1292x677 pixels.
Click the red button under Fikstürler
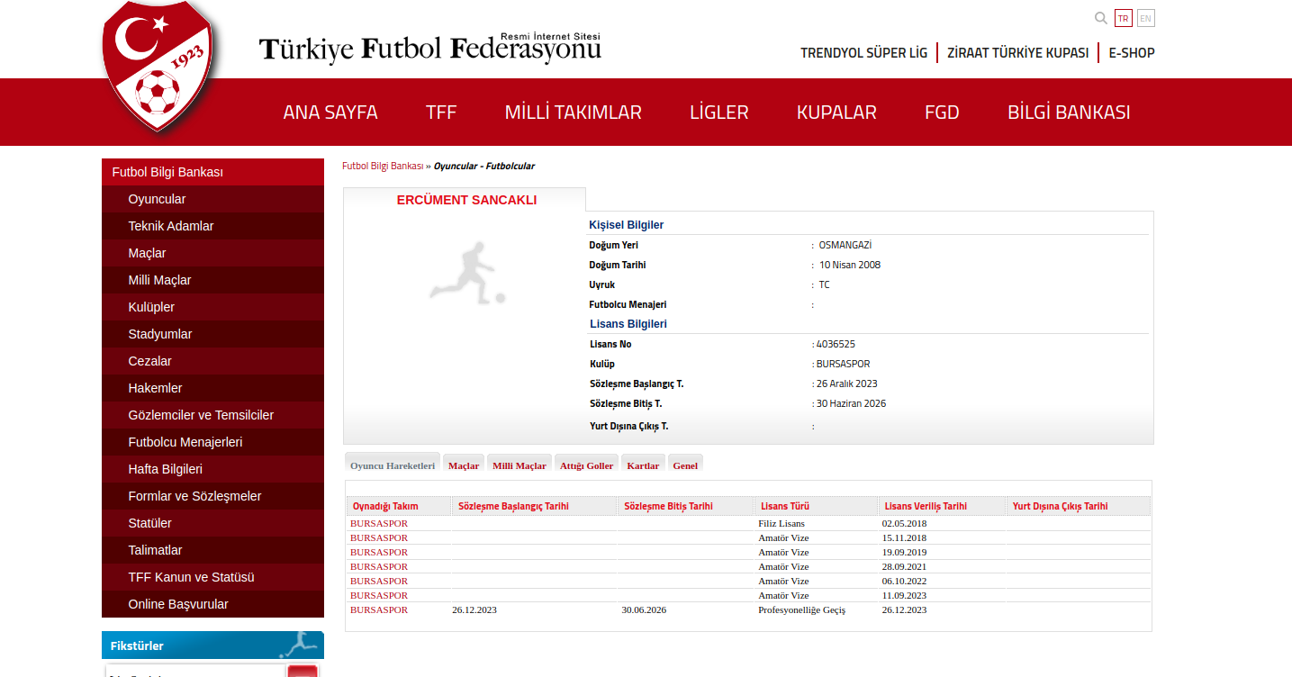point(303,671)
